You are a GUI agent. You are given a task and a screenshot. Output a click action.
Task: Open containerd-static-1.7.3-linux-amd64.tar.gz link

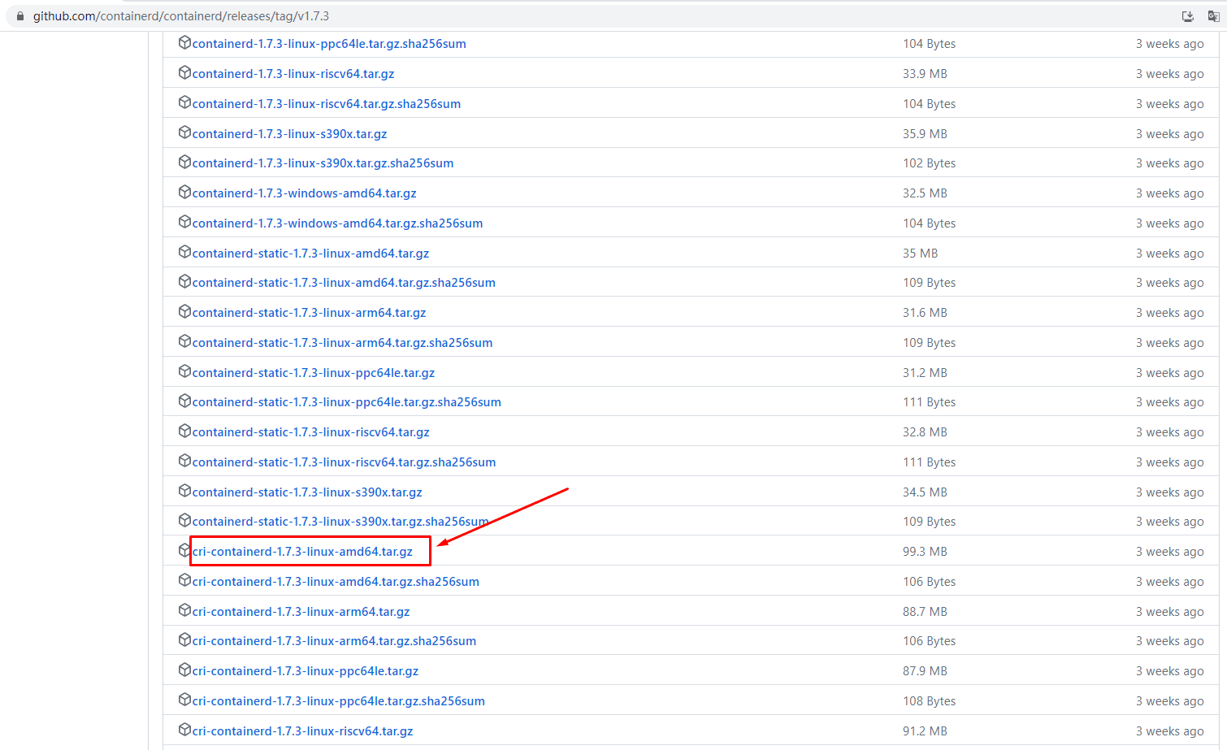tap(310, 254)
